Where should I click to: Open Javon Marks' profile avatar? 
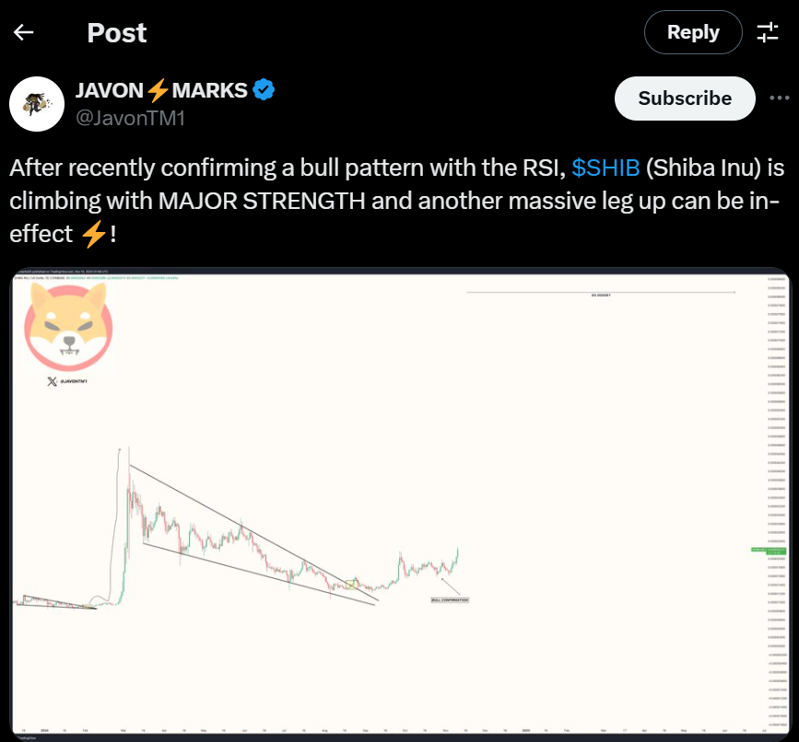tap(36, 104)
